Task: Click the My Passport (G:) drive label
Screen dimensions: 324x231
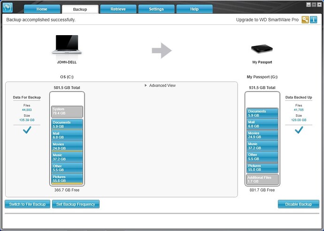Action: click(262, 77)
